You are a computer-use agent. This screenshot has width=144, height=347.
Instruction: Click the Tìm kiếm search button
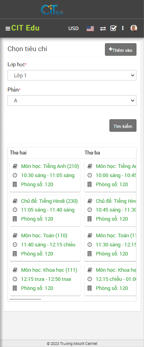tap(123, 126)
